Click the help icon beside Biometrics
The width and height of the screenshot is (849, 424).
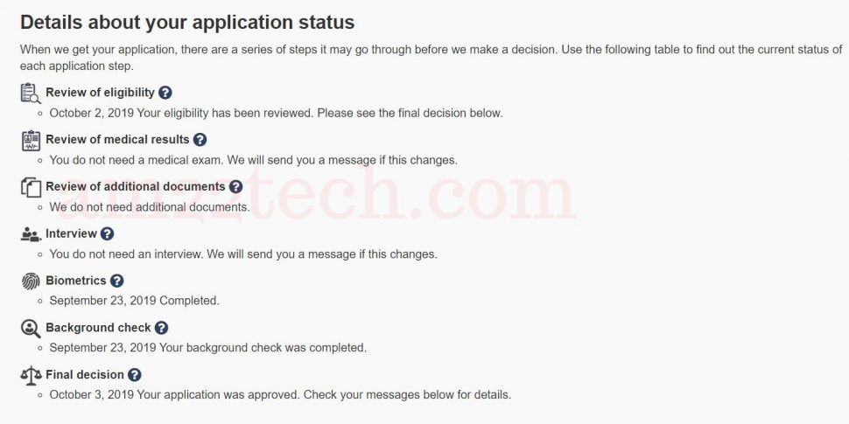(116, 282)
